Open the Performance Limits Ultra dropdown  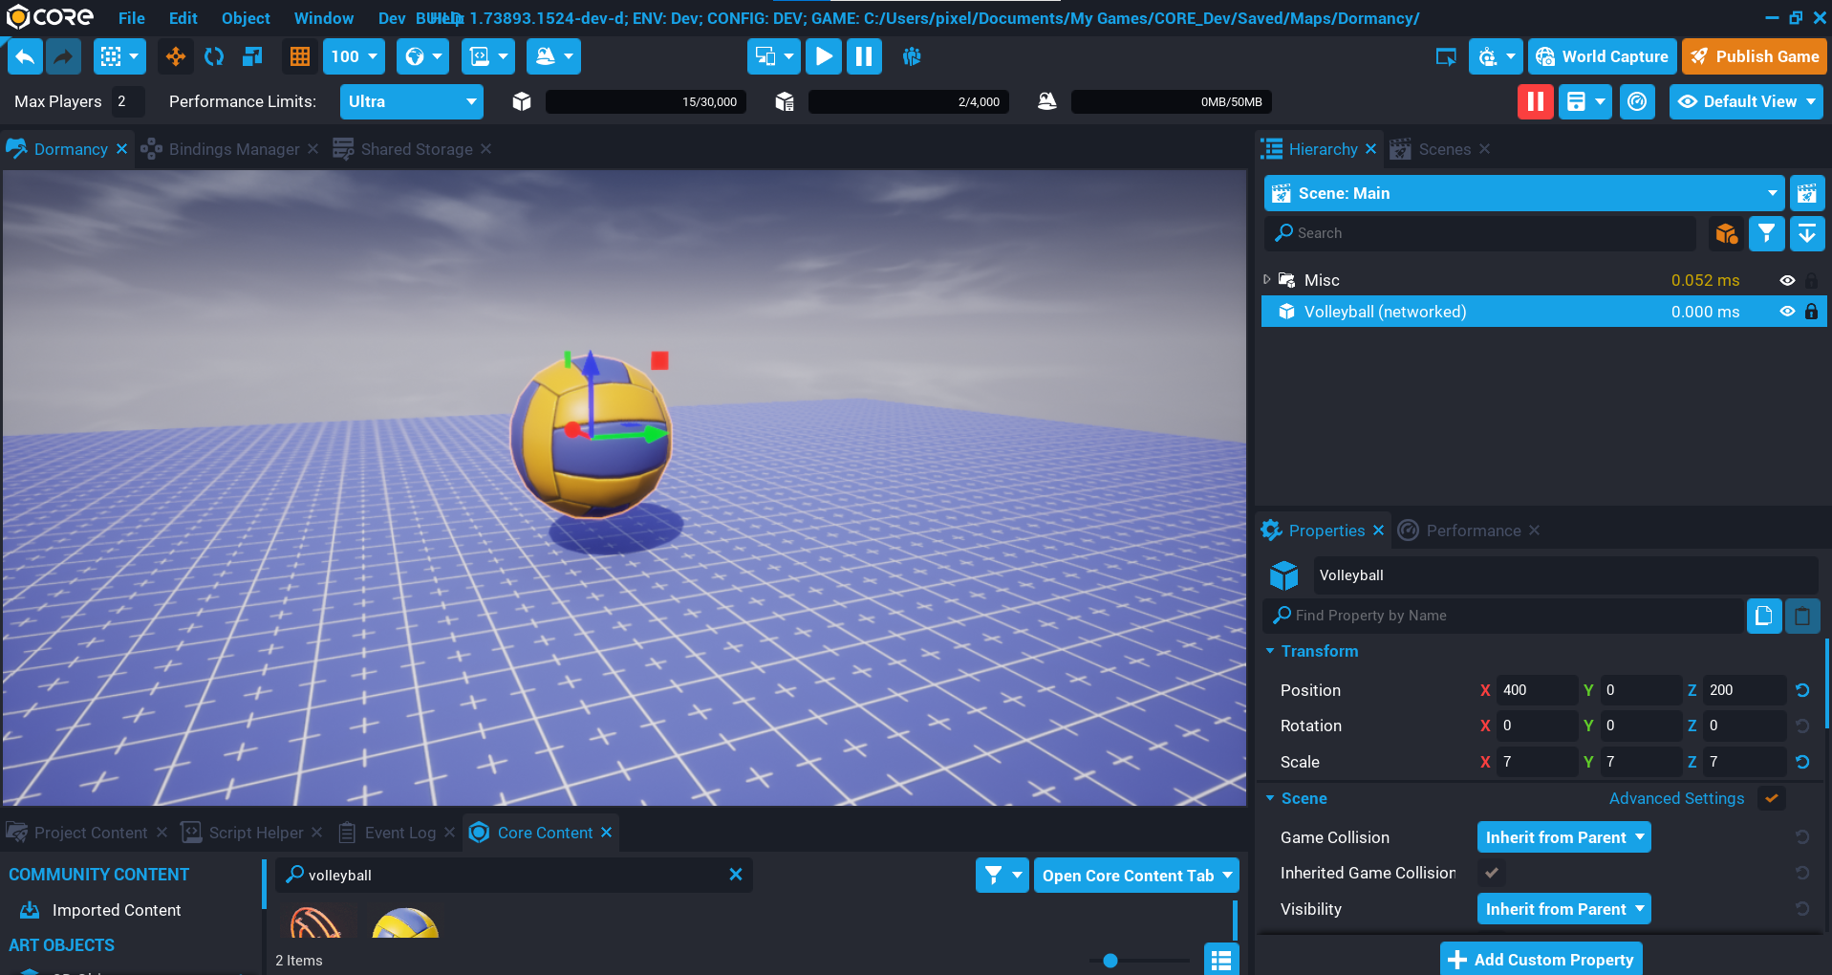point(411,101)
